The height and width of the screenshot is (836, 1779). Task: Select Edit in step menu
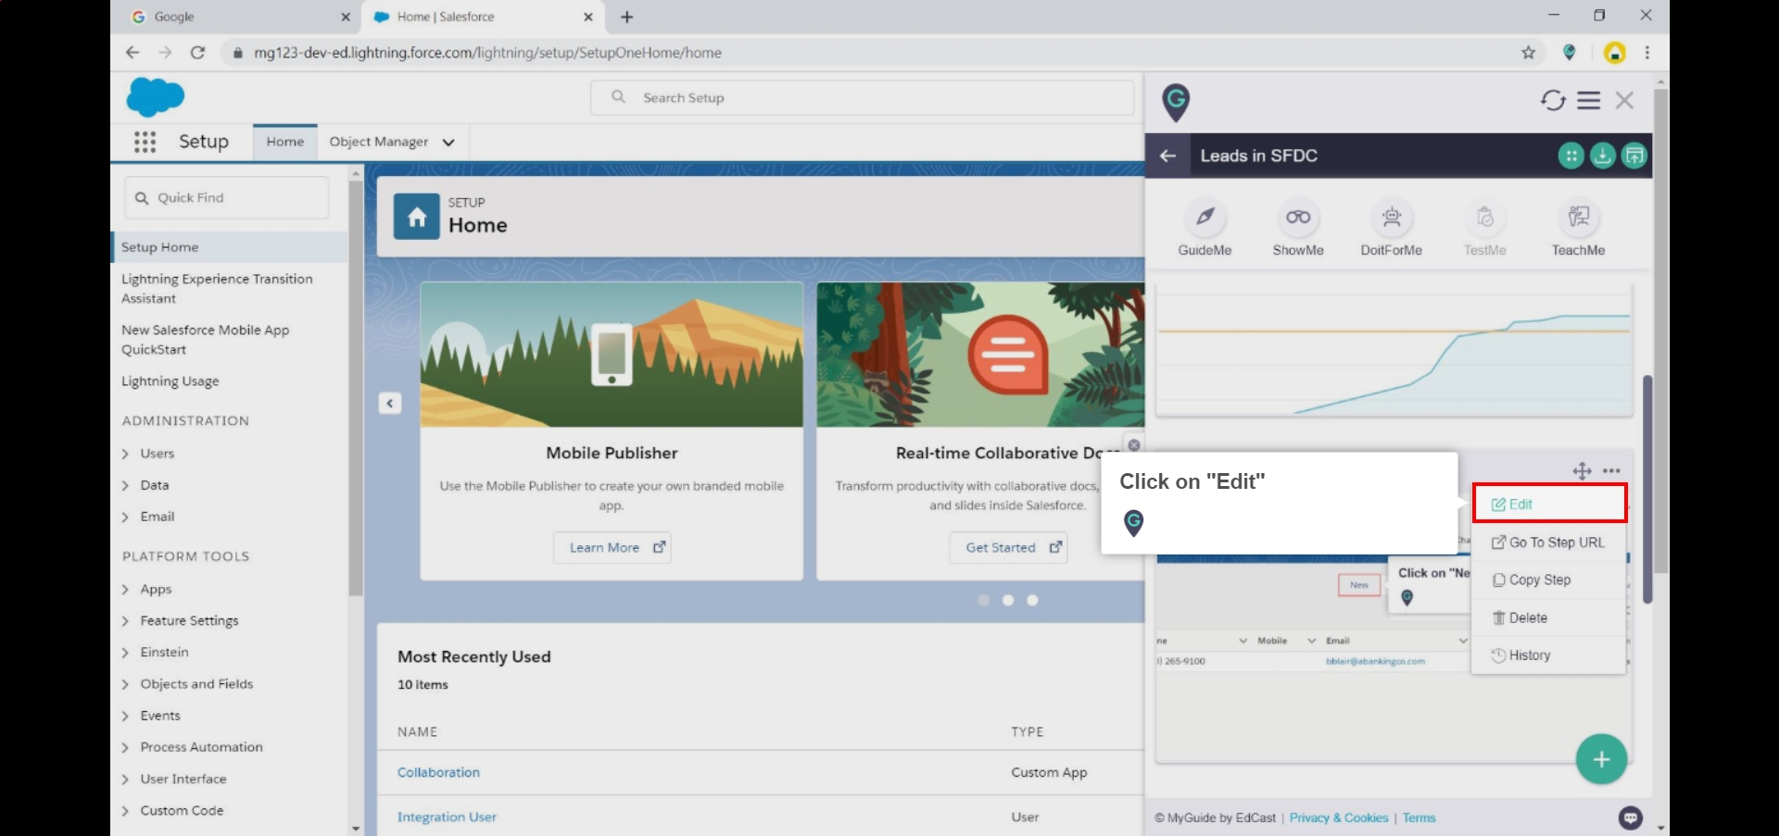tap(1549, 504)
